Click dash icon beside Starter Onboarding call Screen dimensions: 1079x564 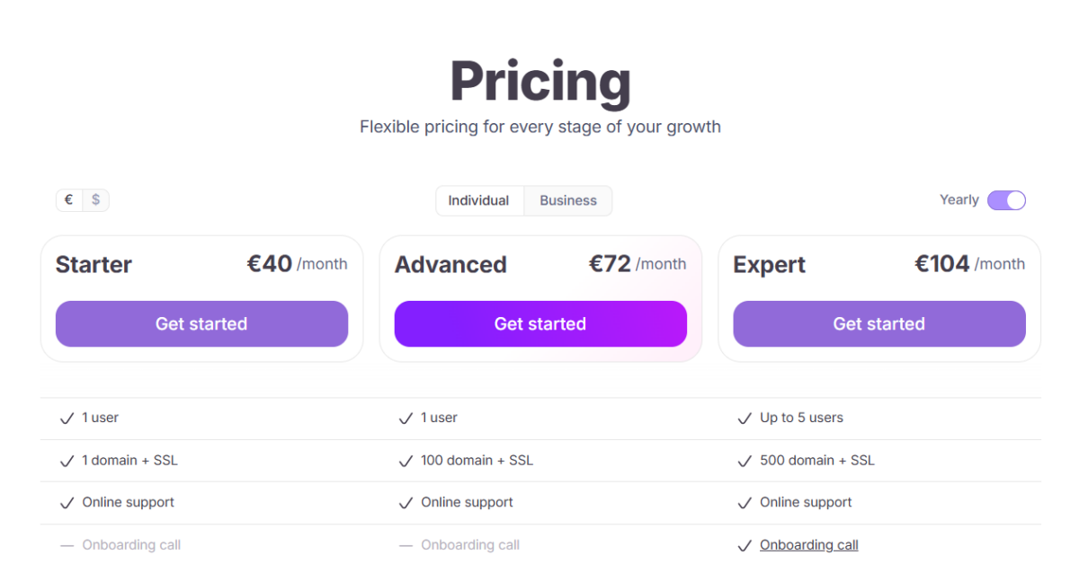click(x=67, y=545)
